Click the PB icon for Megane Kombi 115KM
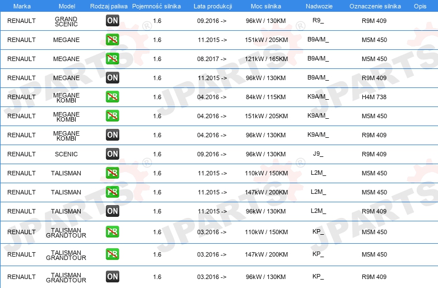Viewport: 438px width, 288px height. [112, 96]
